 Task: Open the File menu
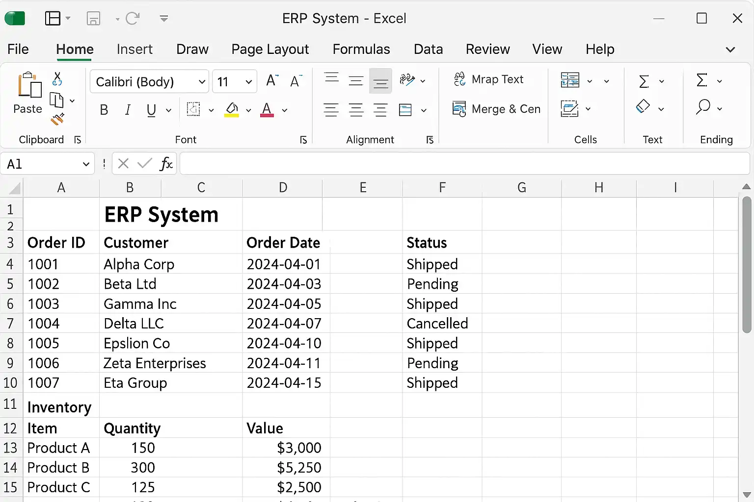(x=18, y=49)
